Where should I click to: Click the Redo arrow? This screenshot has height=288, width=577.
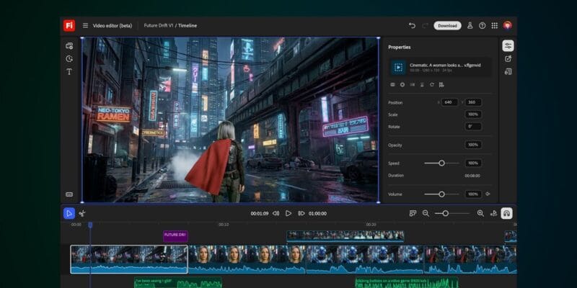pyautogui.click(x=425, y=26)
